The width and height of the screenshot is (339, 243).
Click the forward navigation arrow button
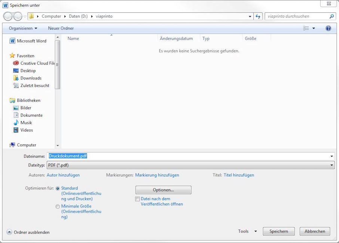coord(18,16)
